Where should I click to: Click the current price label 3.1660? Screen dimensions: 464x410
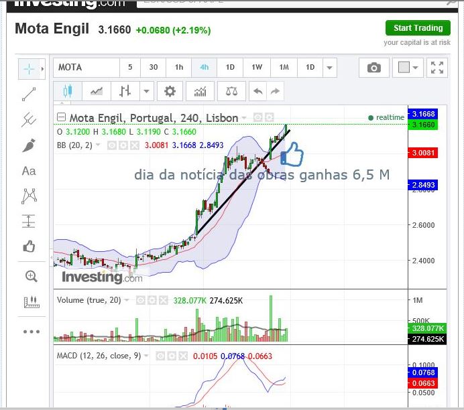tap(423, 125)
